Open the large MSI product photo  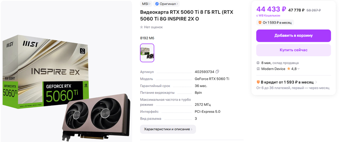(66, 71)
